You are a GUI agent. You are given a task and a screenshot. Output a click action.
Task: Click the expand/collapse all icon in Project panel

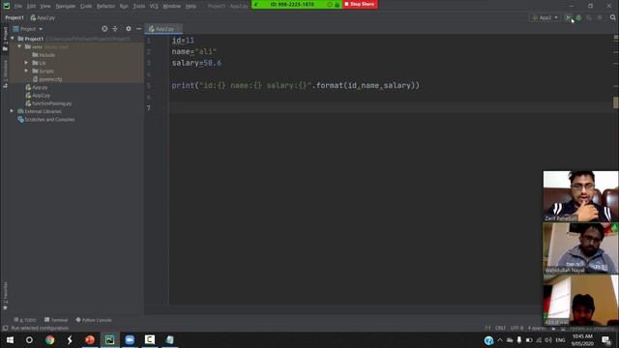(115, 29)
